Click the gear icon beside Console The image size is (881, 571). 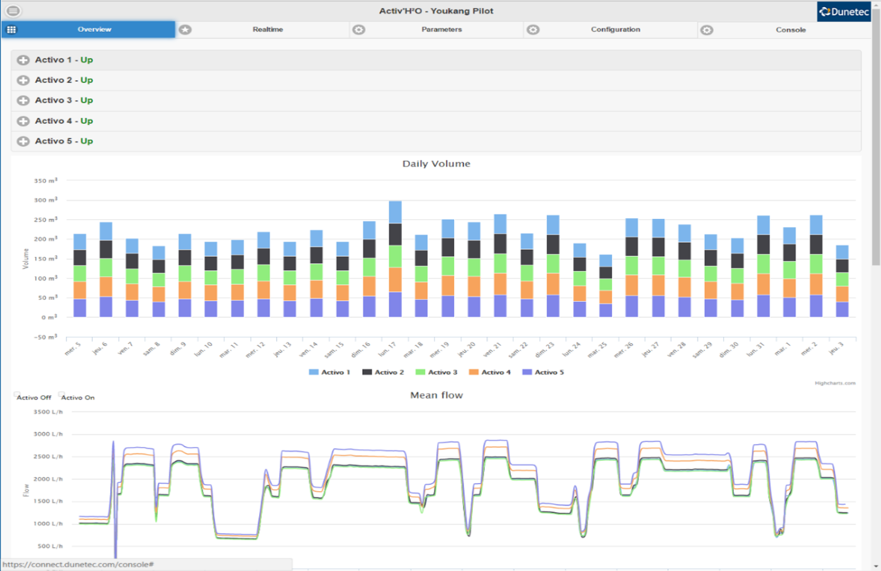pyautogui.click(x=707, y=30)
